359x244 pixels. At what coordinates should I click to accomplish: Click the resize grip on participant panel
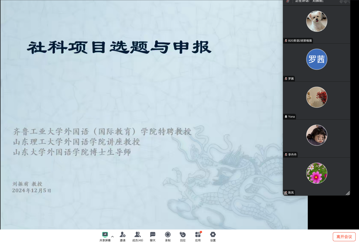[x=347, y=193]
